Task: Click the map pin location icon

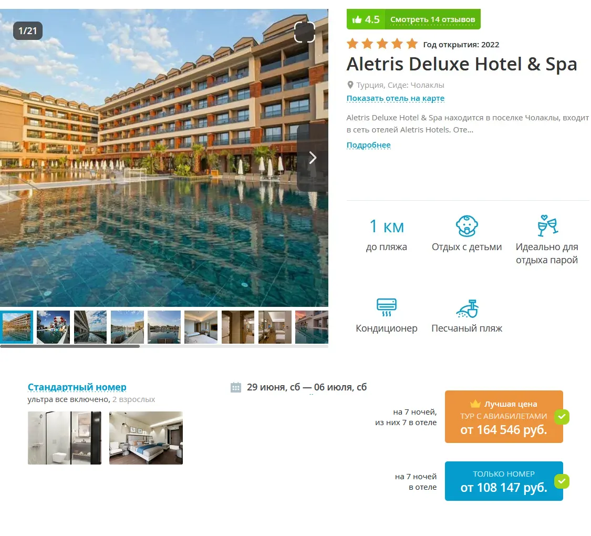Action: point(350,85)
